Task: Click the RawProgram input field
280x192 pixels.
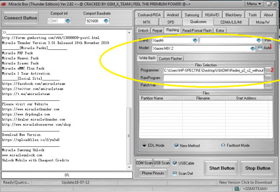Action: click(x=213, y=78)
